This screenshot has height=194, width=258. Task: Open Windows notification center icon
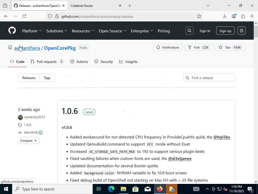(250, 189)
